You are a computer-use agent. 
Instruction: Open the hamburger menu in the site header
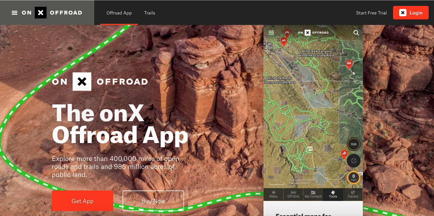(x=15, y=13)
